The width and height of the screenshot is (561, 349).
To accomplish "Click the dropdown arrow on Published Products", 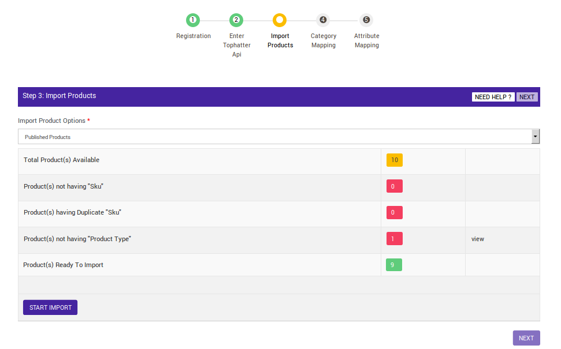I will coord(535,137).
